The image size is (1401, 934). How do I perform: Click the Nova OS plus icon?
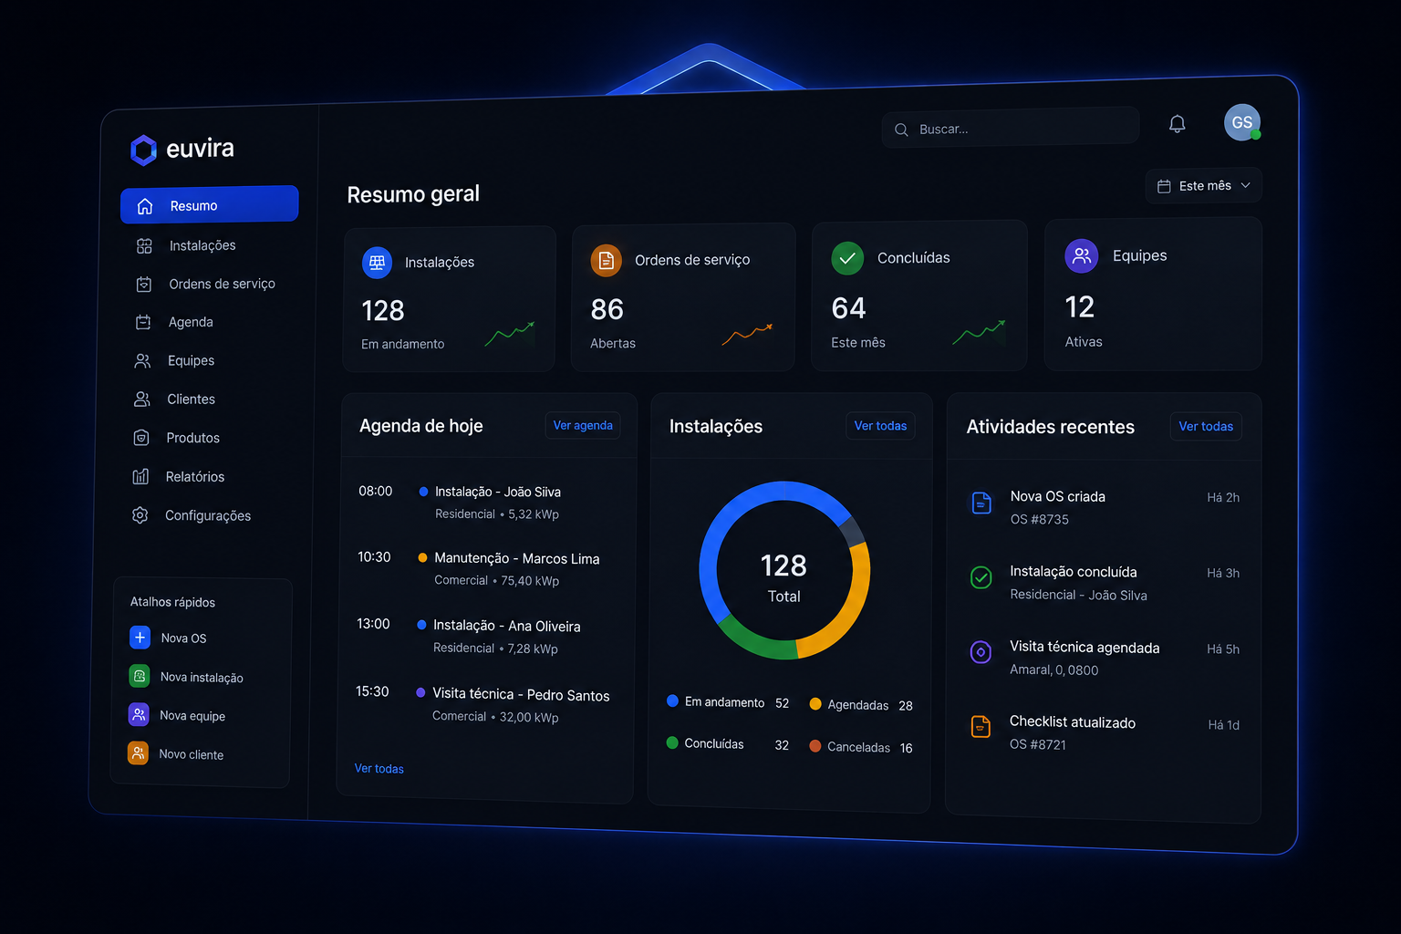coord(140,638)
